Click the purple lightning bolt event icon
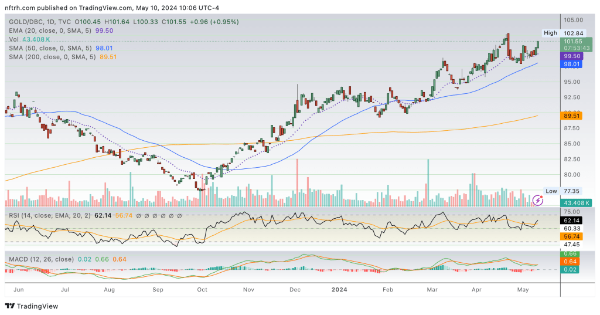 point(538,201)
